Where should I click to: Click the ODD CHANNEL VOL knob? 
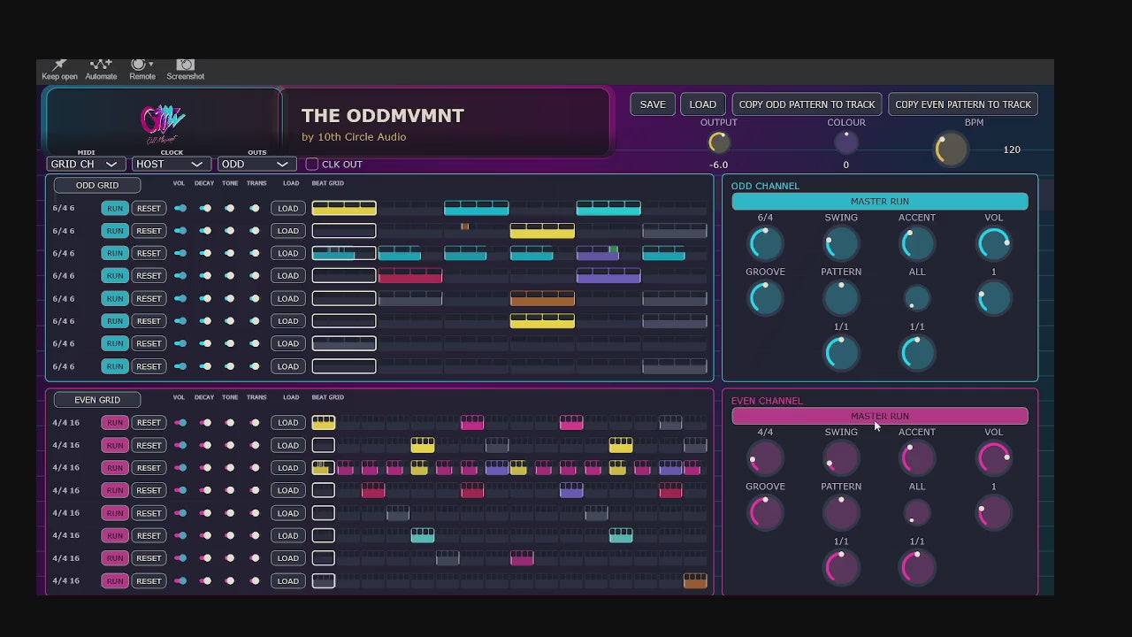tap(993, 243)
